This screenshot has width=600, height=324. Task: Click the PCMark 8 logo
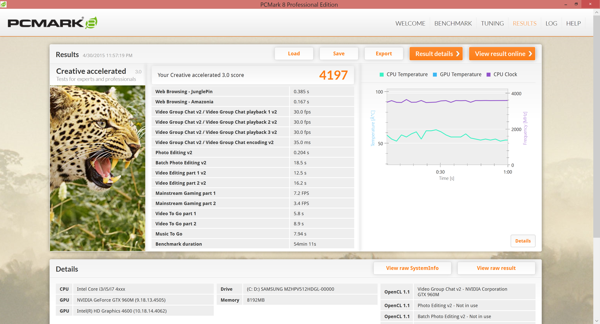point(52,23)
